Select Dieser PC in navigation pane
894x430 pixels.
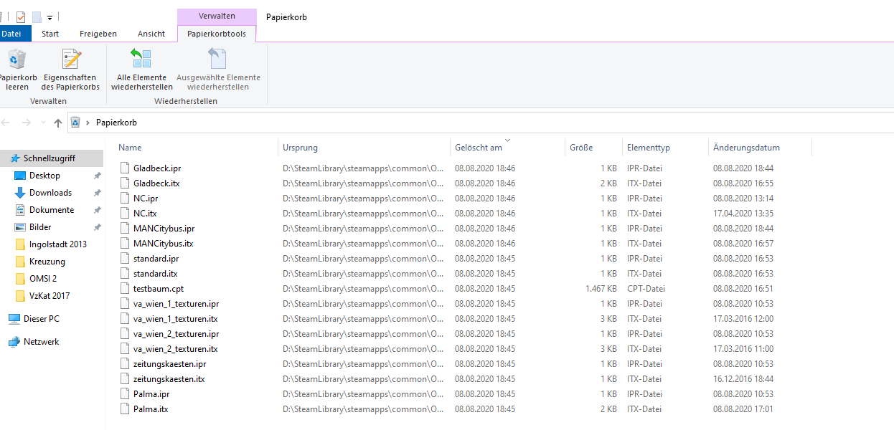point(41,319)
